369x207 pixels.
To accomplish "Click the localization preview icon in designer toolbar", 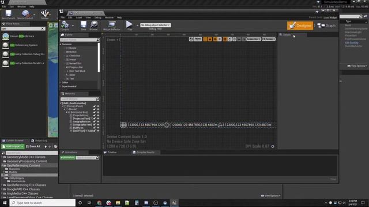I will (x=191, y=39).
